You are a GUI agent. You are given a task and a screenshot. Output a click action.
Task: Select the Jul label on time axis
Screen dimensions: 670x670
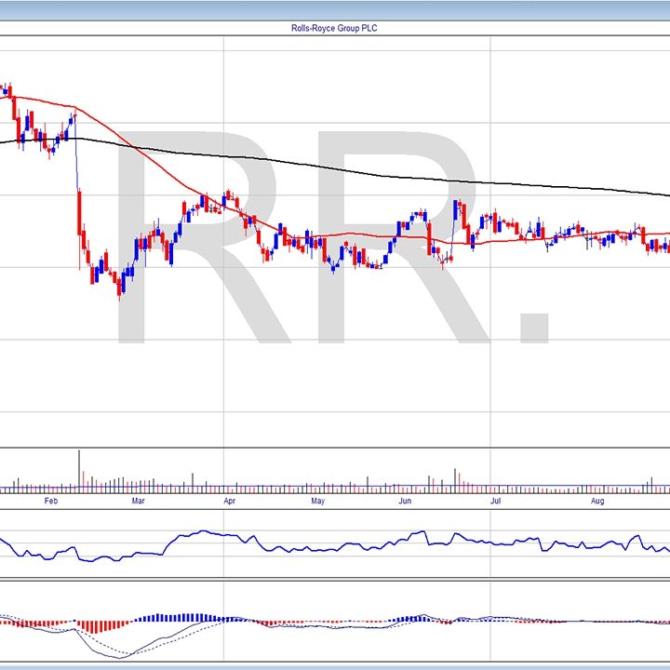(x=496, y=502)
